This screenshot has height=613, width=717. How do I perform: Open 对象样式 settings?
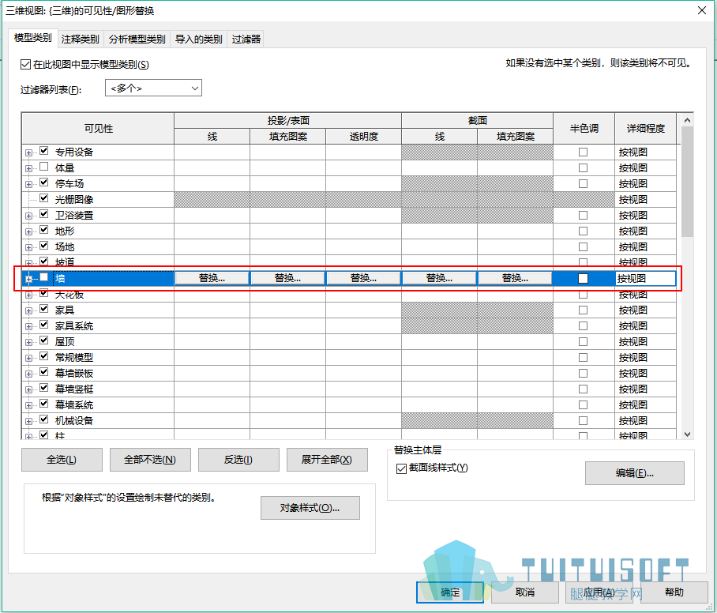tap(310, 508)
